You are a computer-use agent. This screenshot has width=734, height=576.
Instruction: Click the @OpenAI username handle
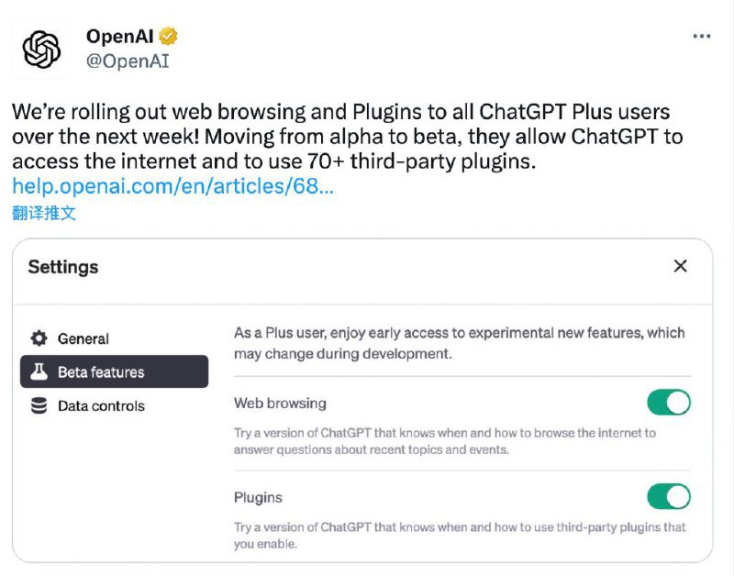pyautogui.click(x=127, y=62)
